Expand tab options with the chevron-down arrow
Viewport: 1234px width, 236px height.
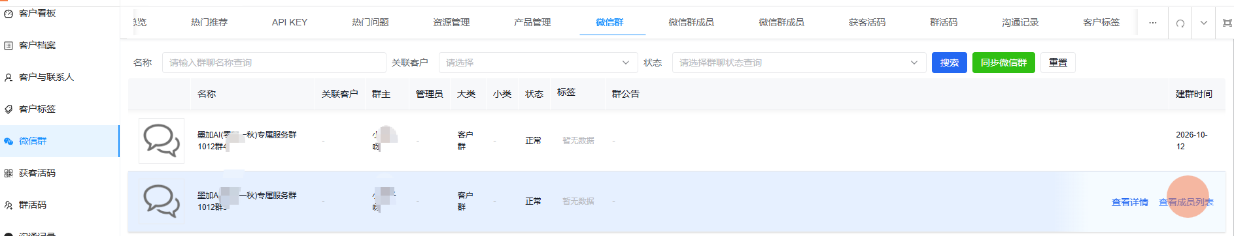(x=1203, y=23)
